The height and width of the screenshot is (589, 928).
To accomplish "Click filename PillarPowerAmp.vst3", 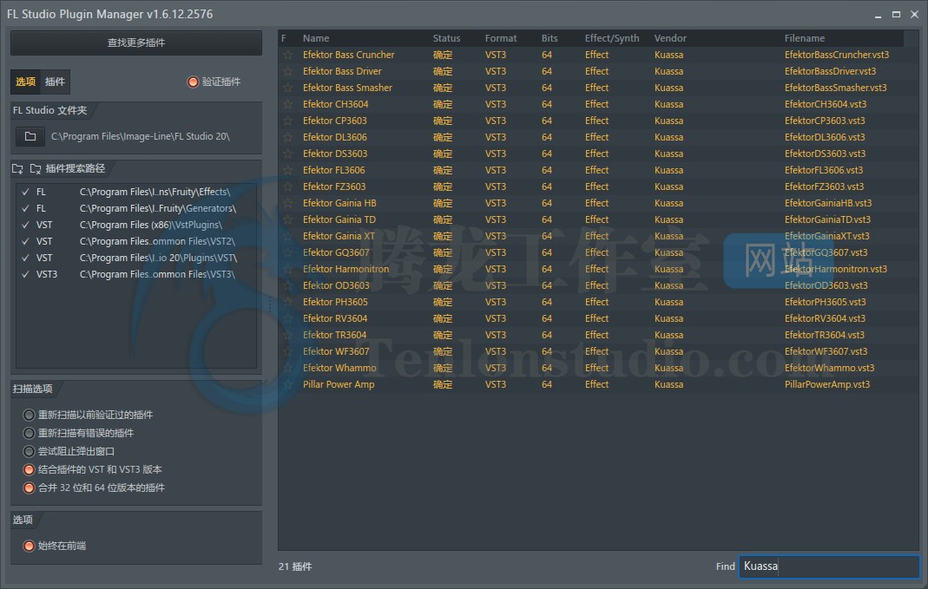I will pyautogui.click(x=826, y=385).
